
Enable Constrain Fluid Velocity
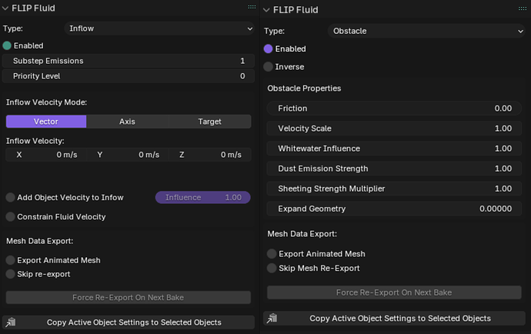[x=11, y=217]
